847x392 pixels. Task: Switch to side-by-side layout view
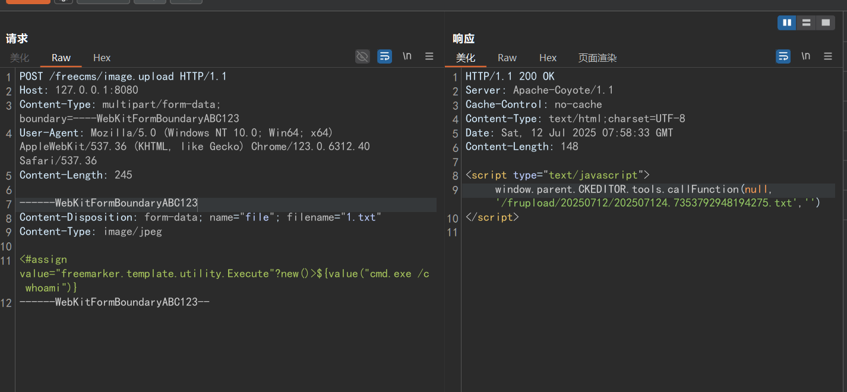(787, 23)
